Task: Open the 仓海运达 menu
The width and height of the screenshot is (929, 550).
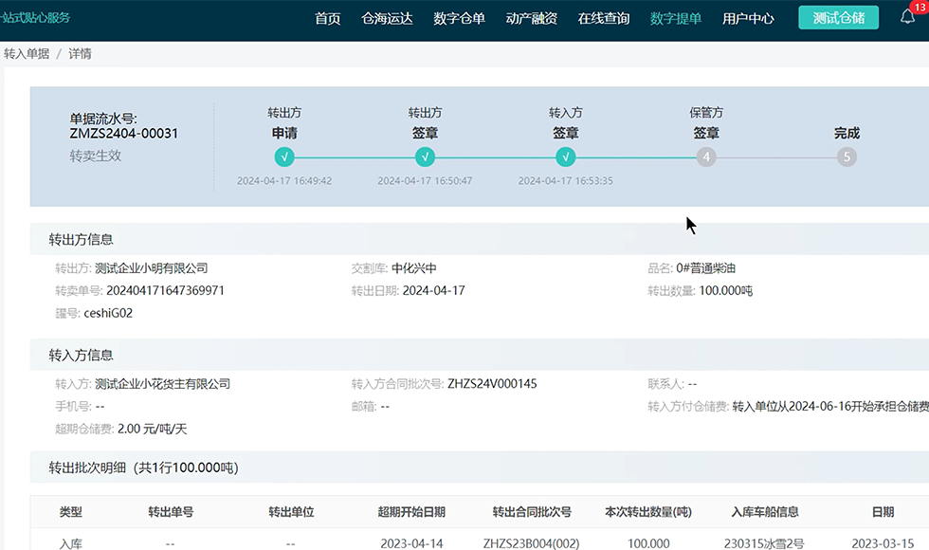Action: tap(387, 18)
